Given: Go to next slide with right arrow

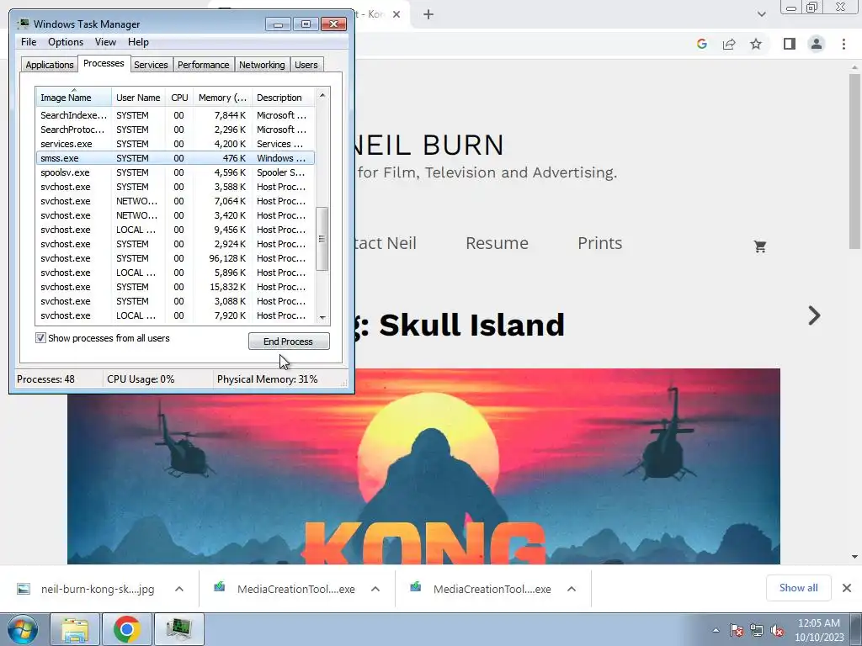Looking at the screenshot, I should pos(814,315).
